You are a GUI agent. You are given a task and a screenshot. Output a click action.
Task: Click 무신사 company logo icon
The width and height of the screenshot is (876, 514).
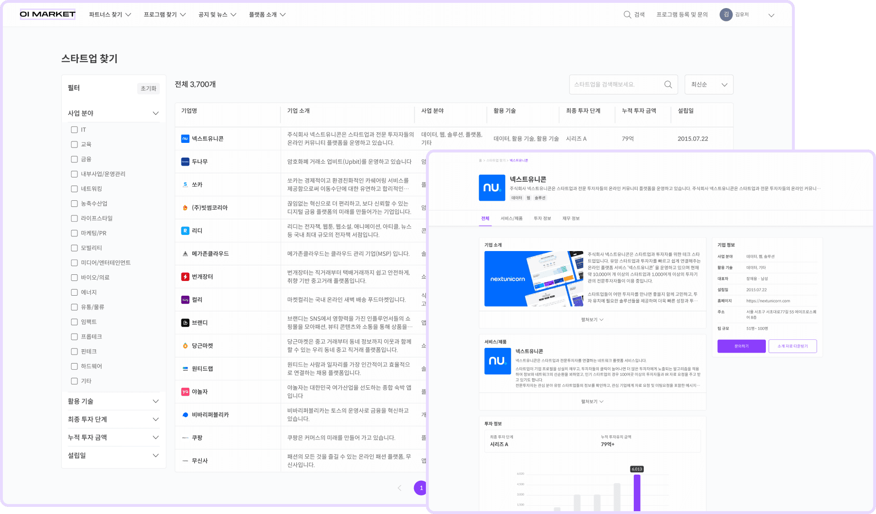pos(185,461)
